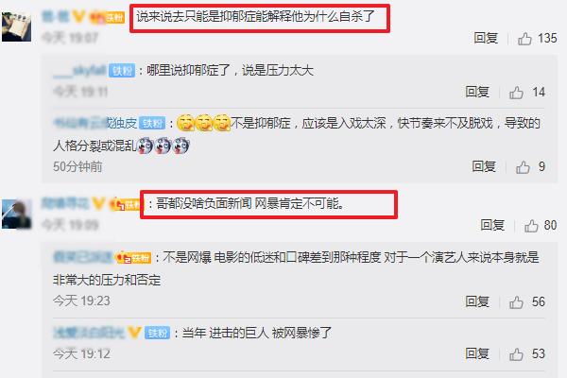Click username of 进击的巨人 reply author

pos(89,333)
